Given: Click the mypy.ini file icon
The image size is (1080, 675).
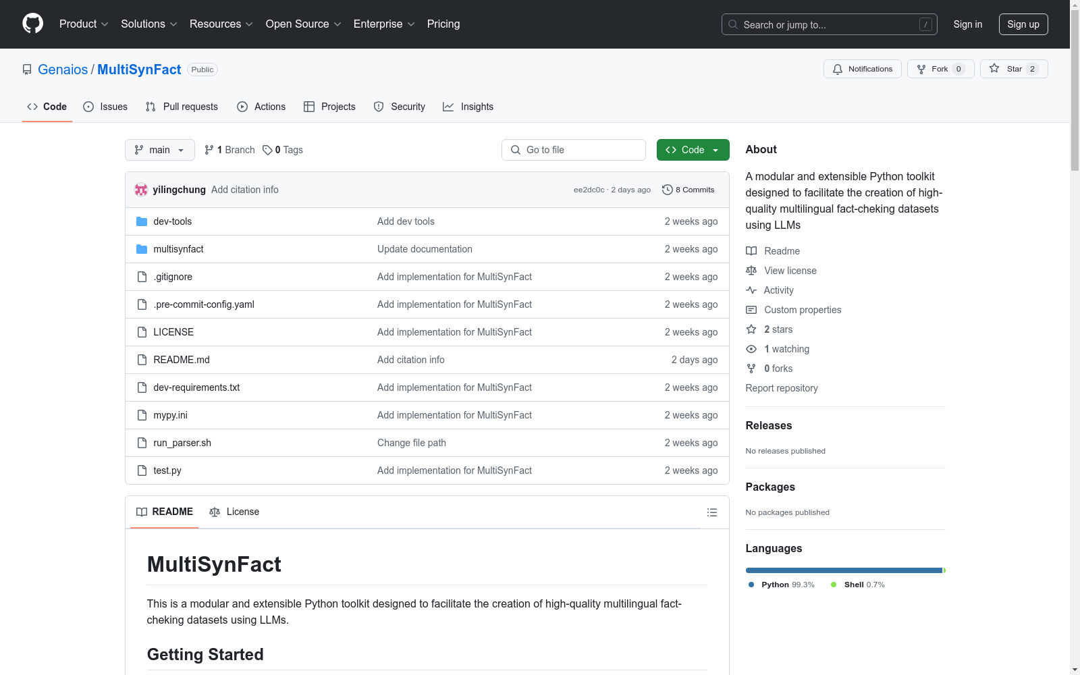Looking at the screenshot, I should tap(142, 415).
